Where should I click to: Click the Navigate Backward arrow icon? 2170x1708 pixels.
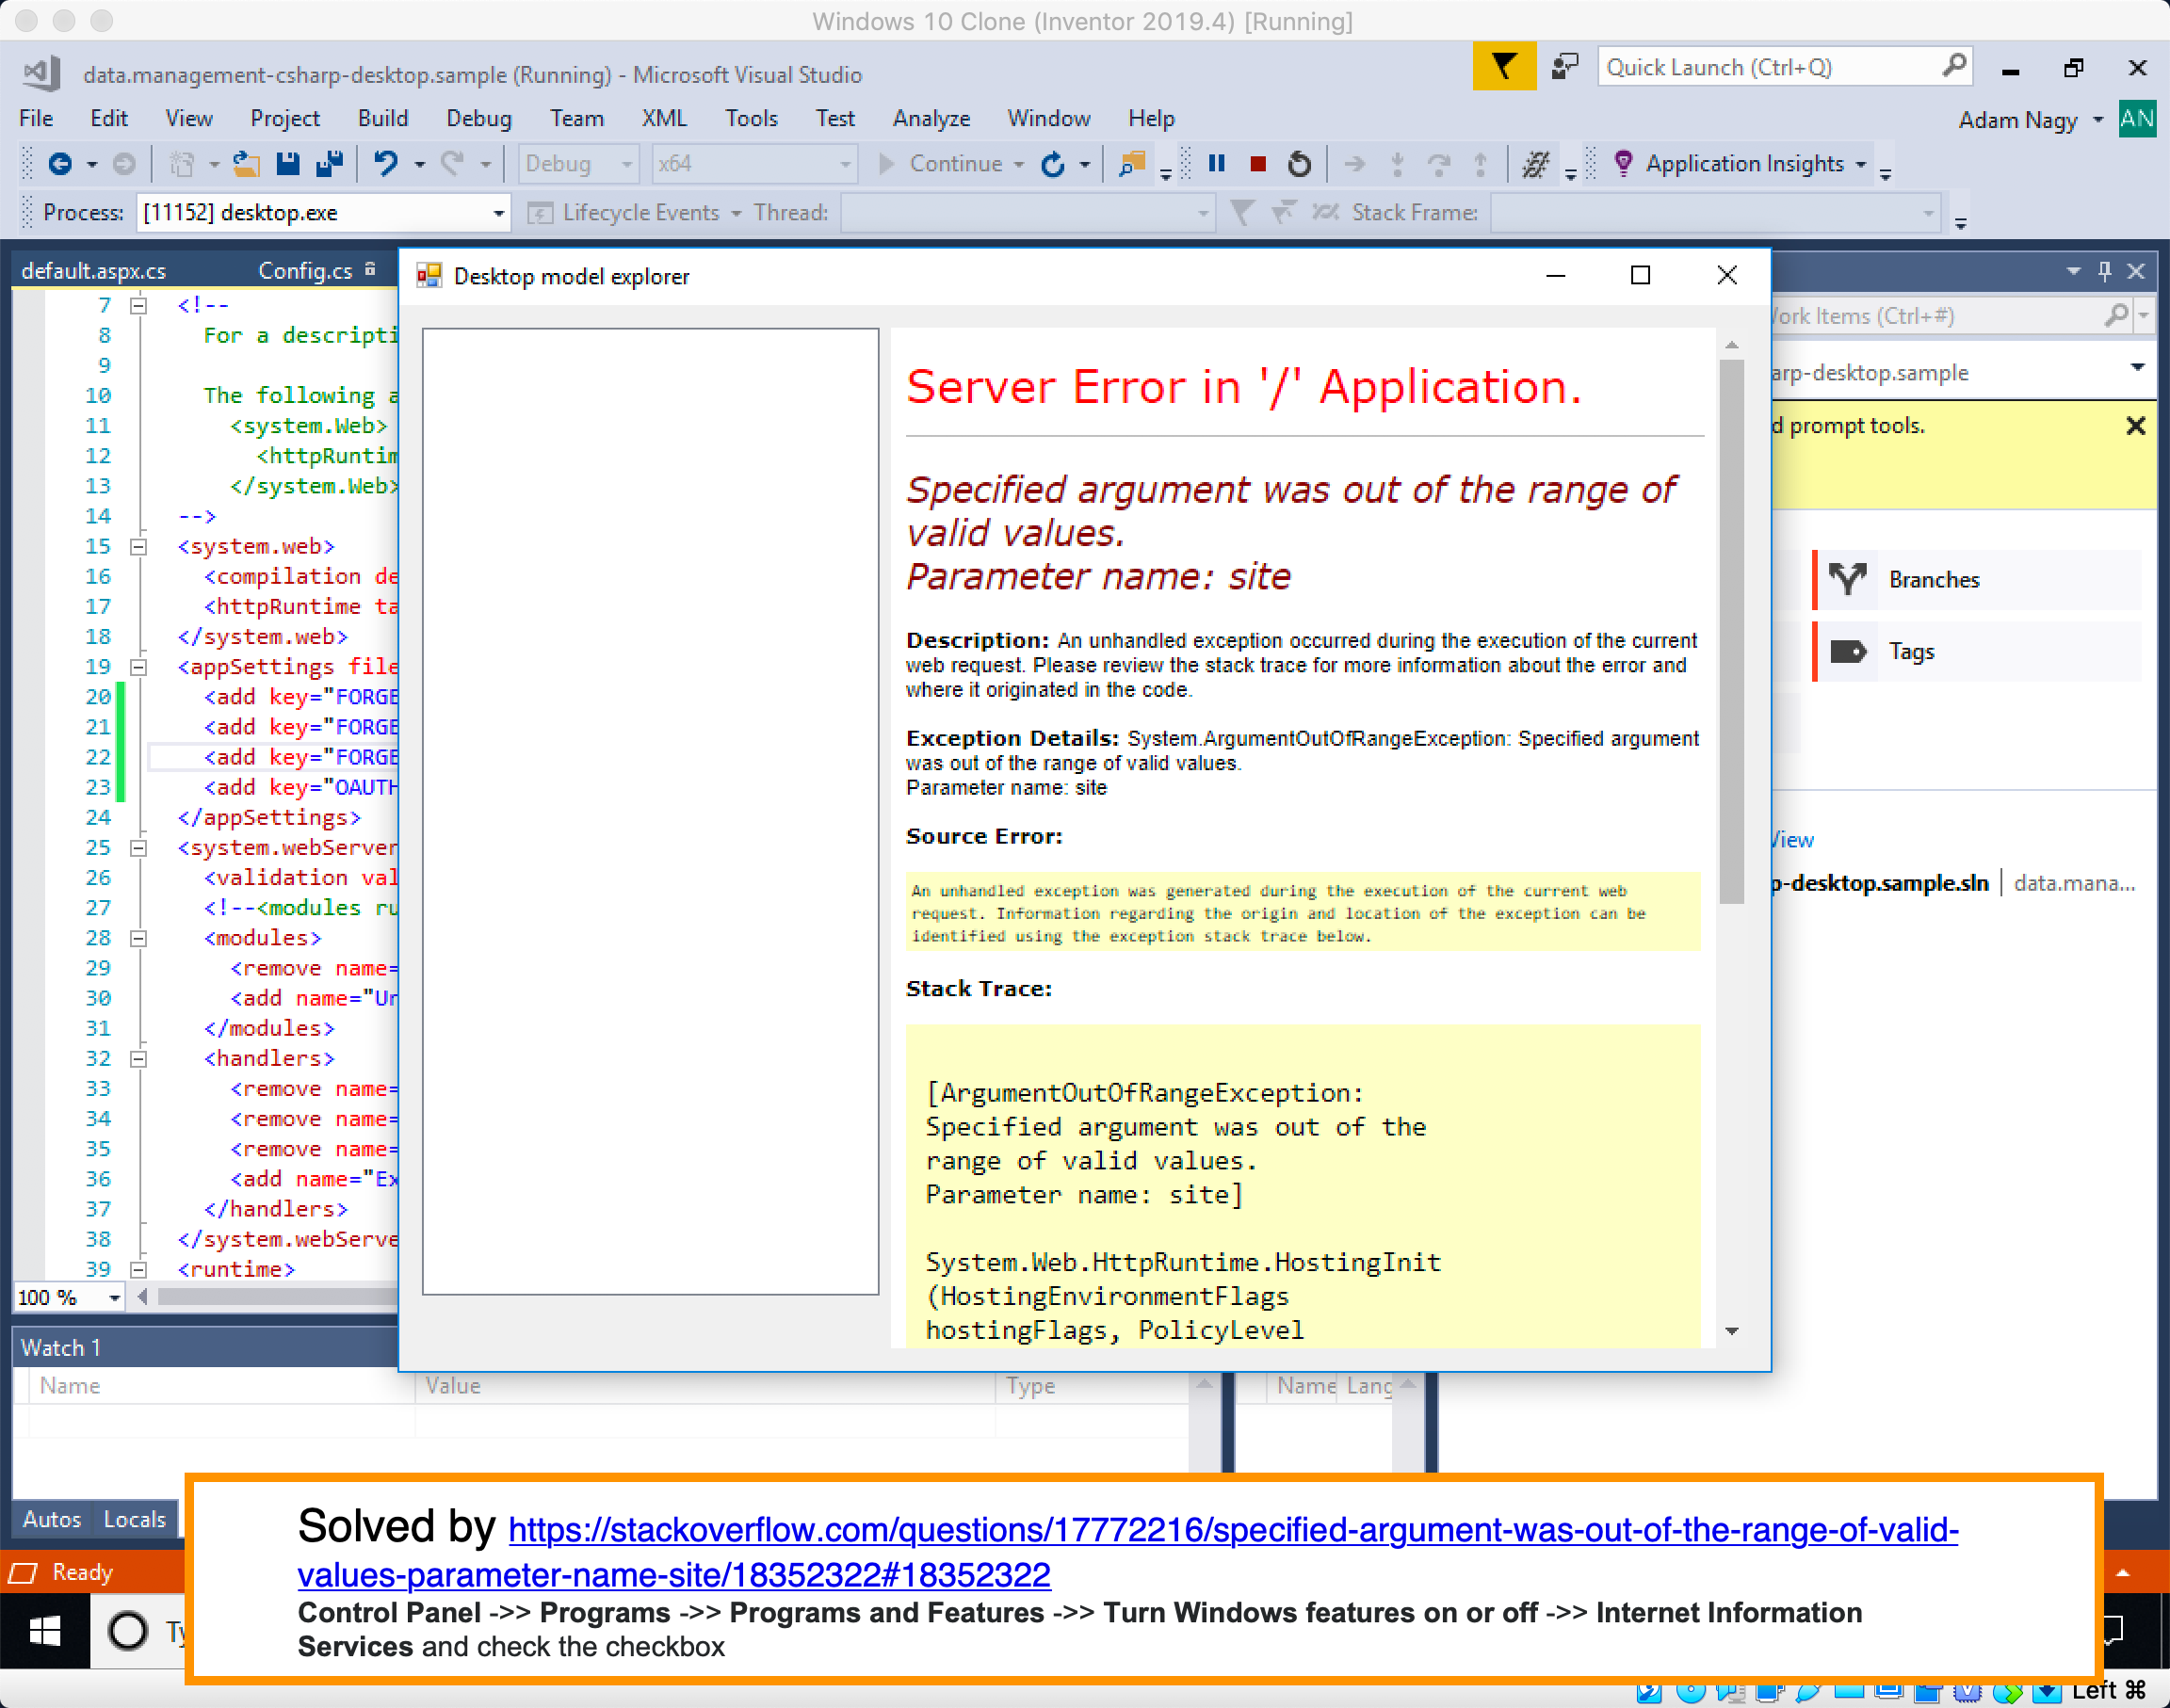coord(60,163)
